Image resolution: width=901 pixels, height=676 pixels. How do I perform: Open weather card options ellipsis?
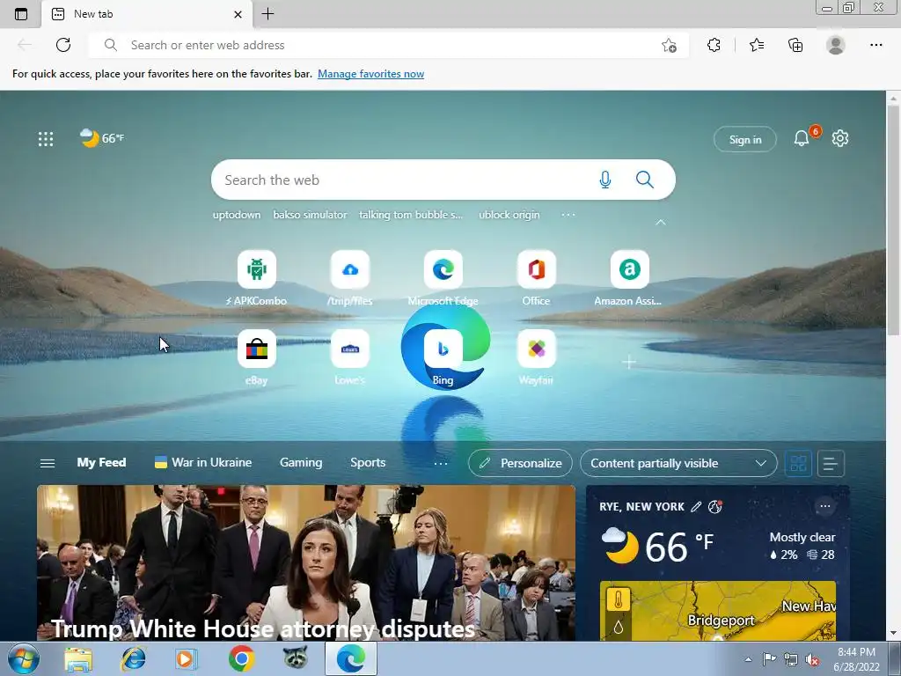point(825,506)
